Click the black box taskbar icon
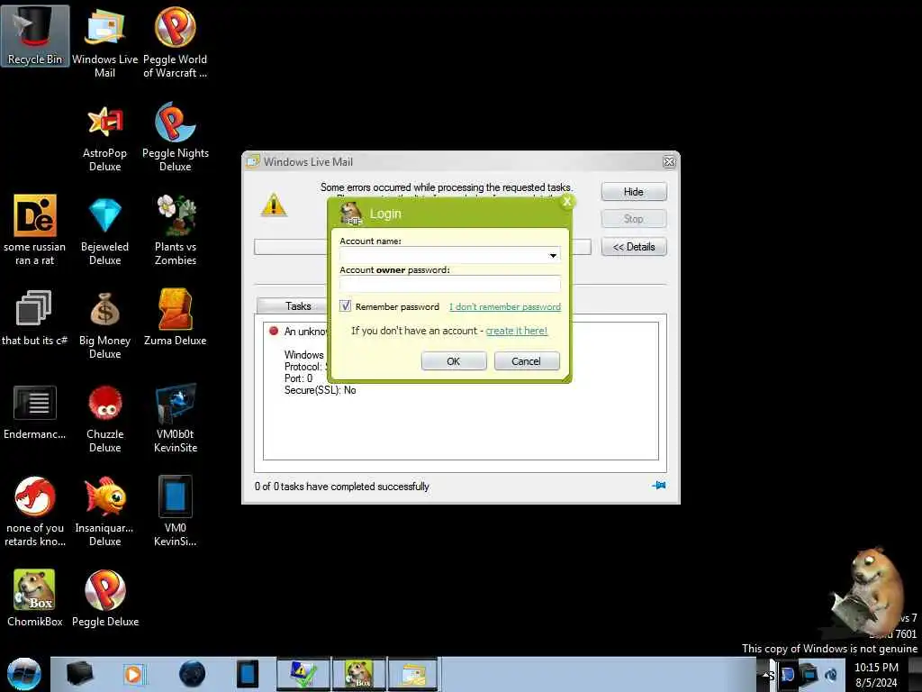Screen dimensions: 922x692 [x=79, y=674]
